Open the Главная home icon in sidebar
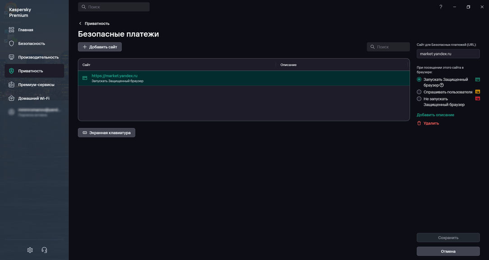 coord(12,30)
